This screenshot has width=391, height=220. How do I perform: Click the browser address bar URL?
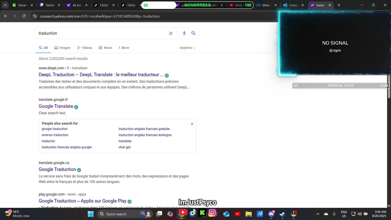point(100,16)
